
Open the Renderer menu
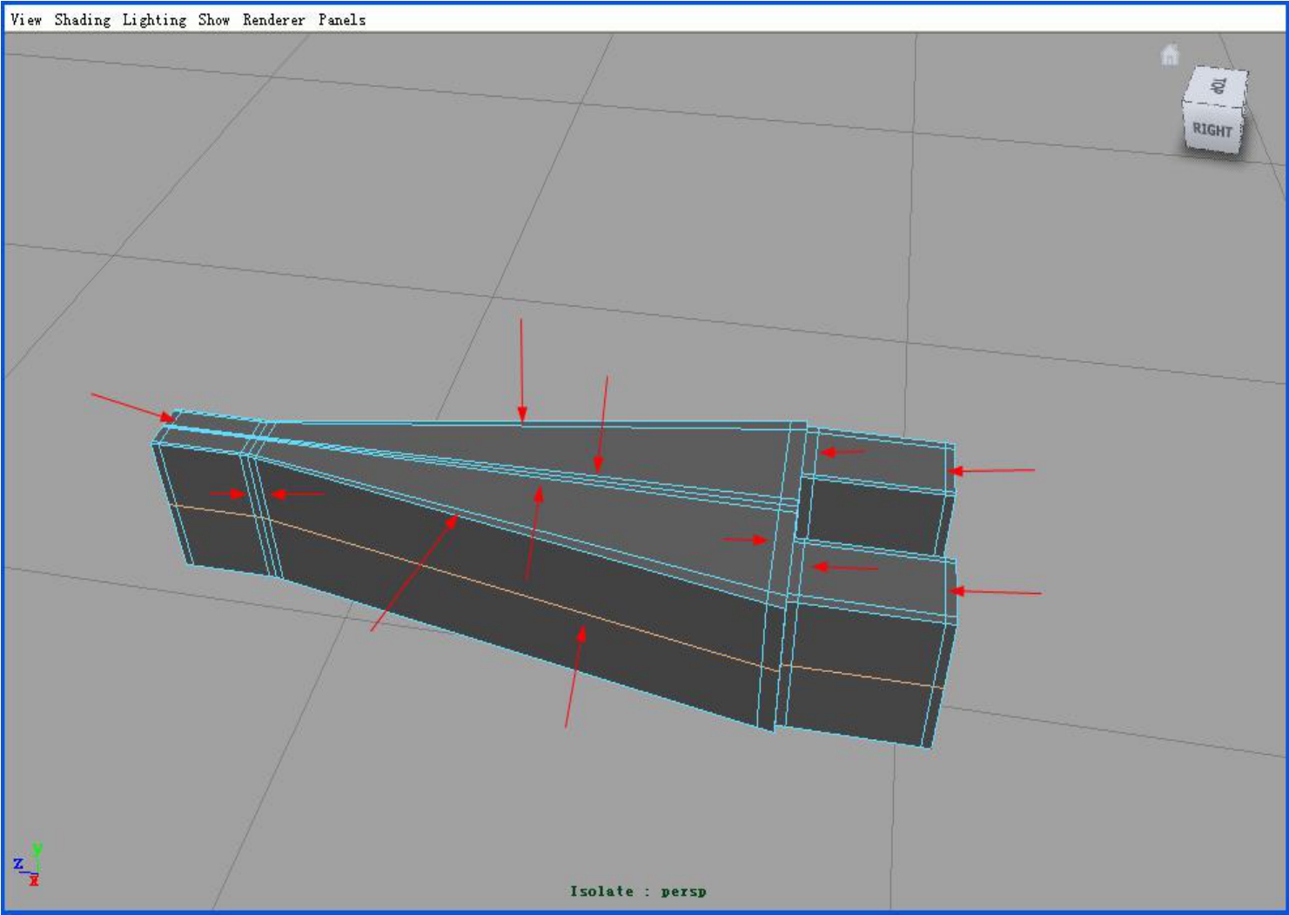click(273, 19)
